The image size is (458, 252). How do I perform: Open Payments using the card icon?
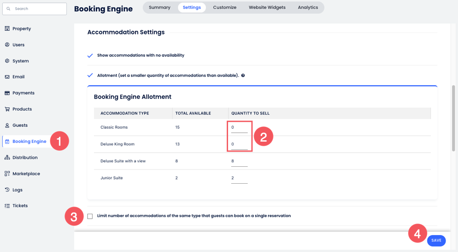(7, 93)
